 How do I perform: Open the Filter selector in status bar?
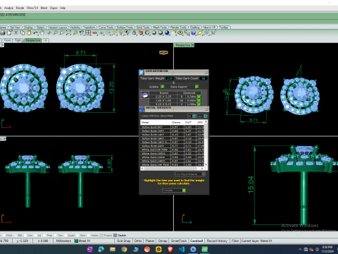point(235,241)
